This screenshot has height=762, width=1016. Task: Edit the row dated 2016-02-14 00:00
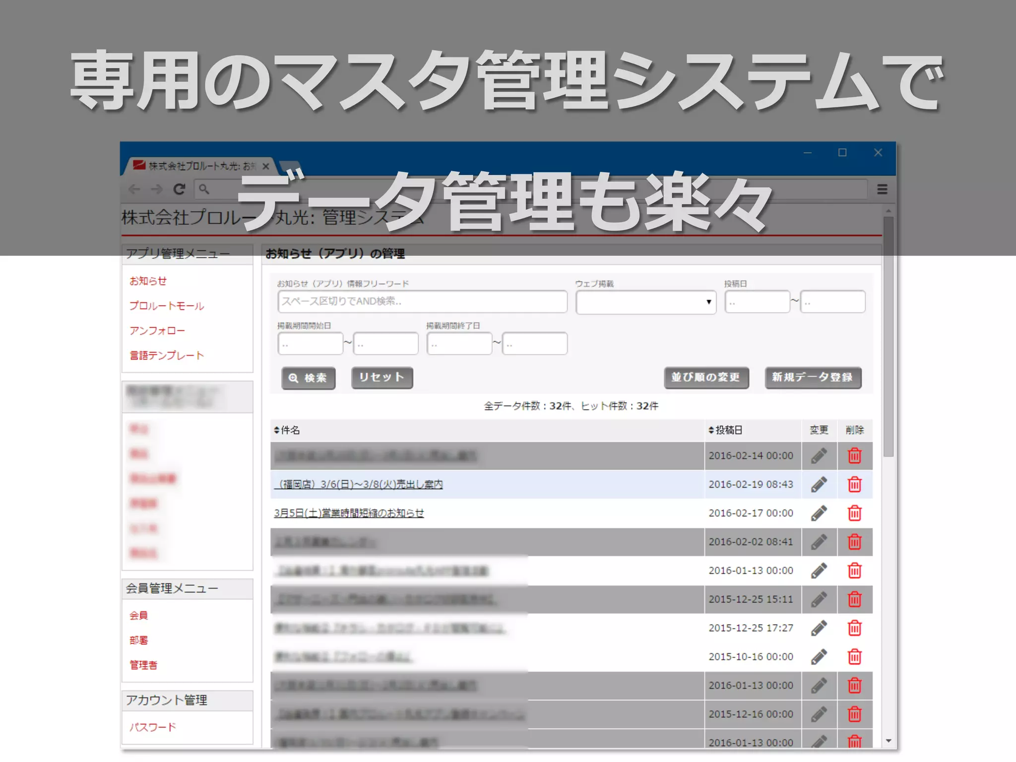(819, 455)
